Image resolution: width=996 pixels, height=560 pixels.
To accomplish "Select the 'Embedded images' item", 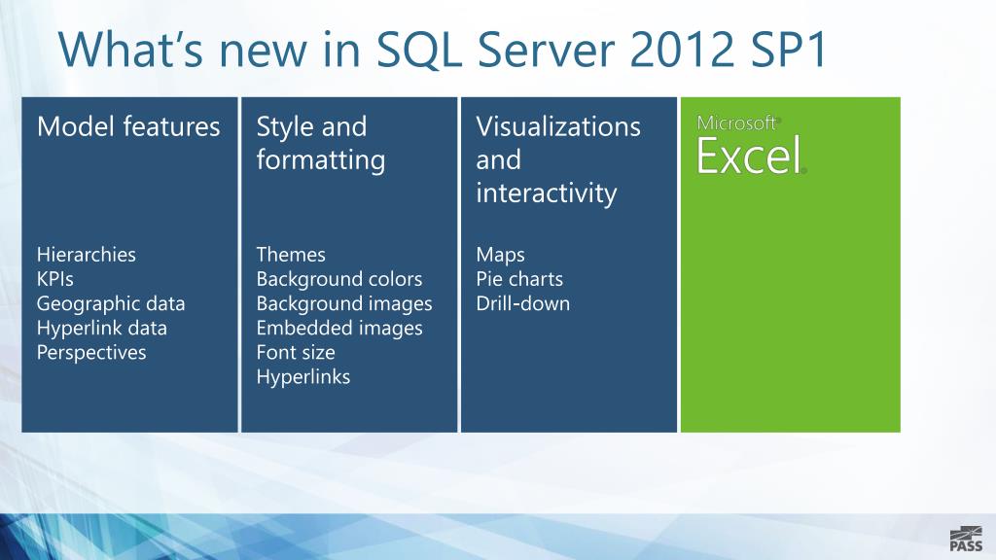I will pyautogui.click(x=339, y=329).
